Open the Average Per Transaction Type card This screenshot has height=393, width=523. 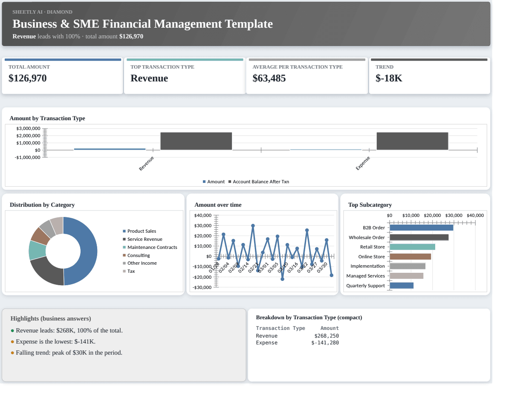pyautogui.click(x=307, y=76)
